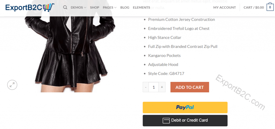Open the Elements menu item
The width and height of the screenshot is (275, 129).
(x=141, y=7)
